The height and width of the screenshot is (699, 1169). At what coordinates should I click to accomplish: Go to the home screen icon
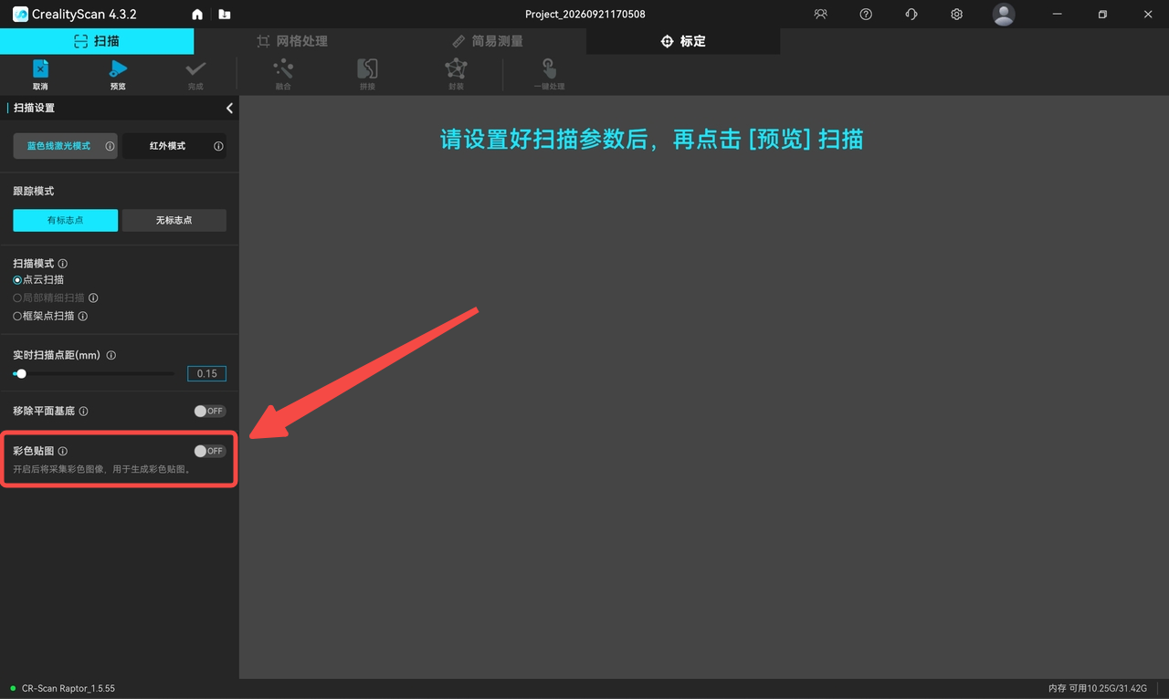[x=197, y=15]
